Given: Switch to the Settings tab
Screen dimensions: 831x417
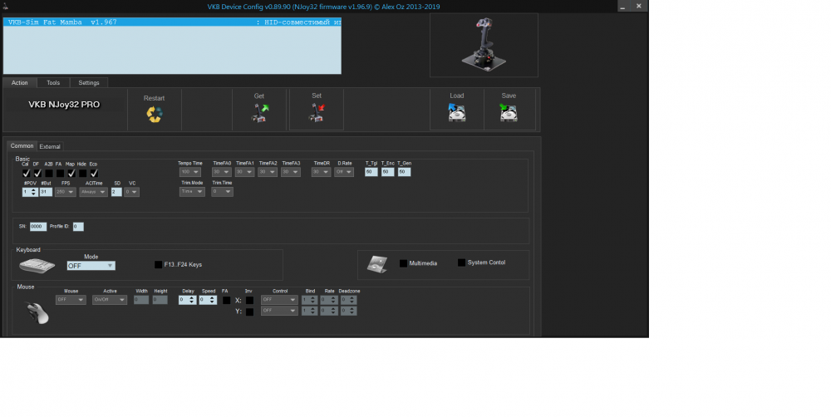Looking at the screenshot, I should click(x=89, y=83).
